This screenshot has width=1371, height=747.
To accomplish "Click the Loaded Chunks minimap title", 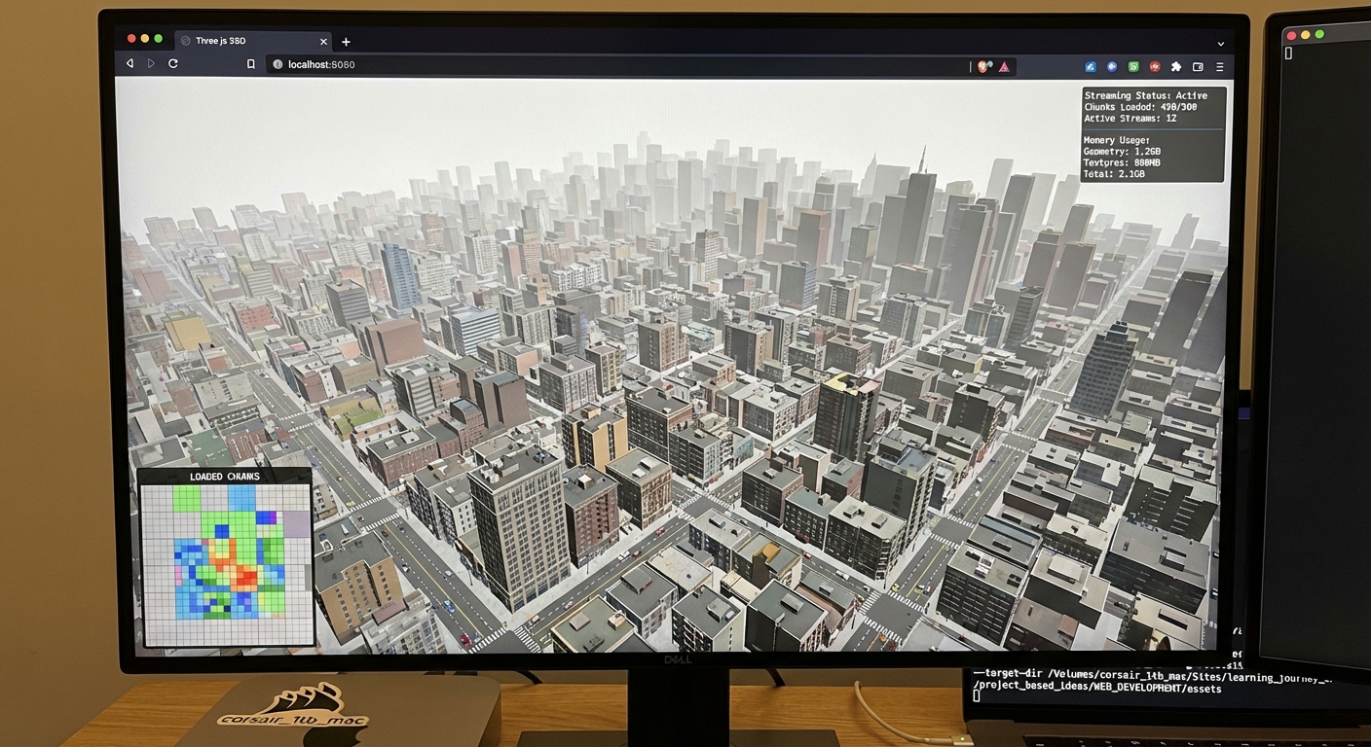I will point(225,477).
